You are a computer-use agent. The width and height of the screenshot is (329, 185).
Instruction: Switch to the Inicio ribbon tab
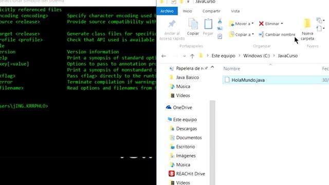coord(187,11)
